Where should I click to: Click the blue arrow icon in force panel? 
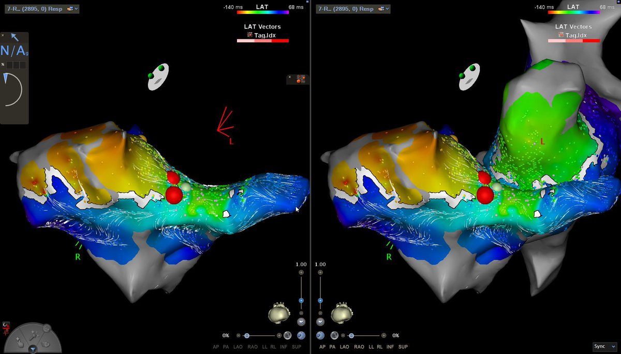coord(15,37)
